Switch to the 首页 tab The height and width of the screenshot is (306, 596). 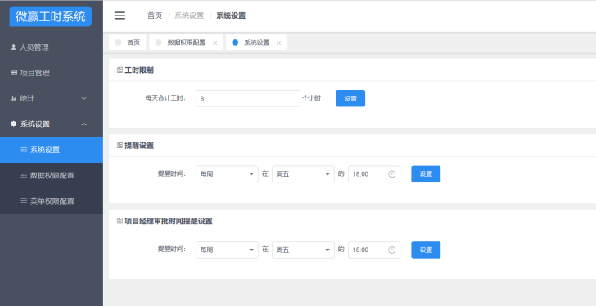(128, 43)
